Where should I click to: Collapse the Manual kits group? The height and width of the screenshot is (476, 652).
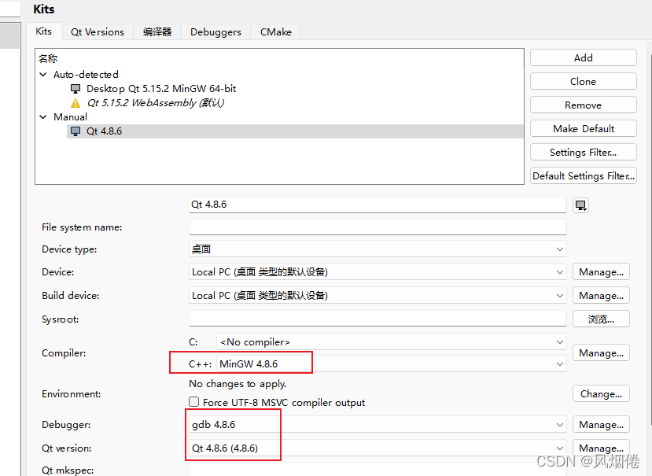42,117
